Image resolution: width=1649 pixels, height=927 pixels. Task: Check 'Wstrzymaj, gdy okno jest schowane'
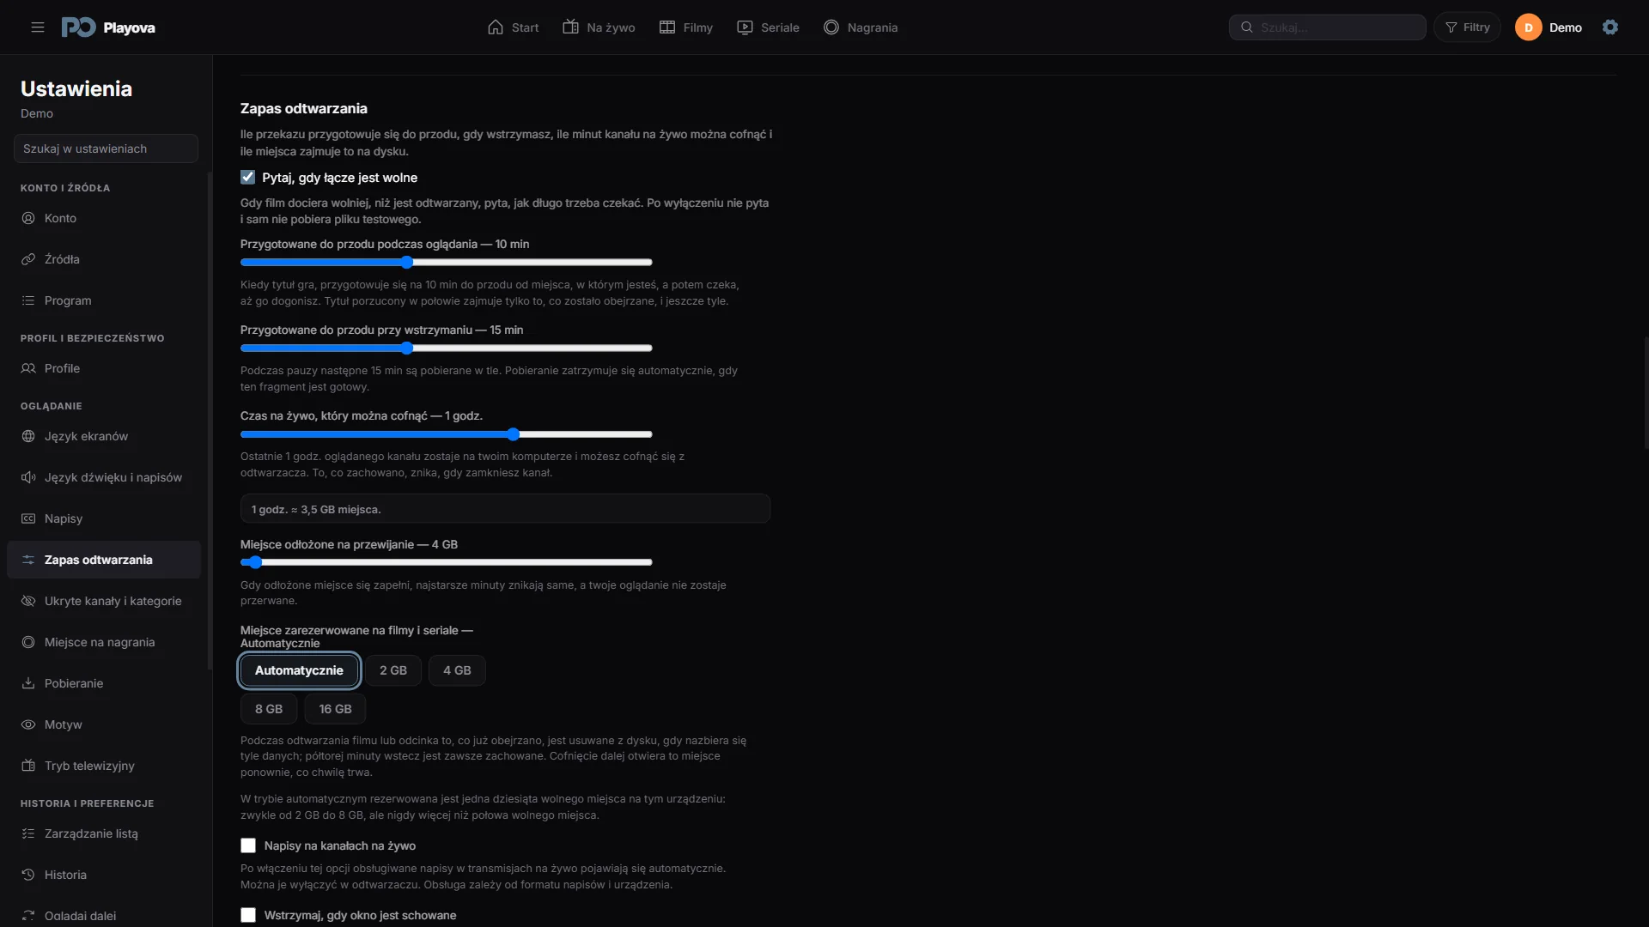click(x=248, y=915)
